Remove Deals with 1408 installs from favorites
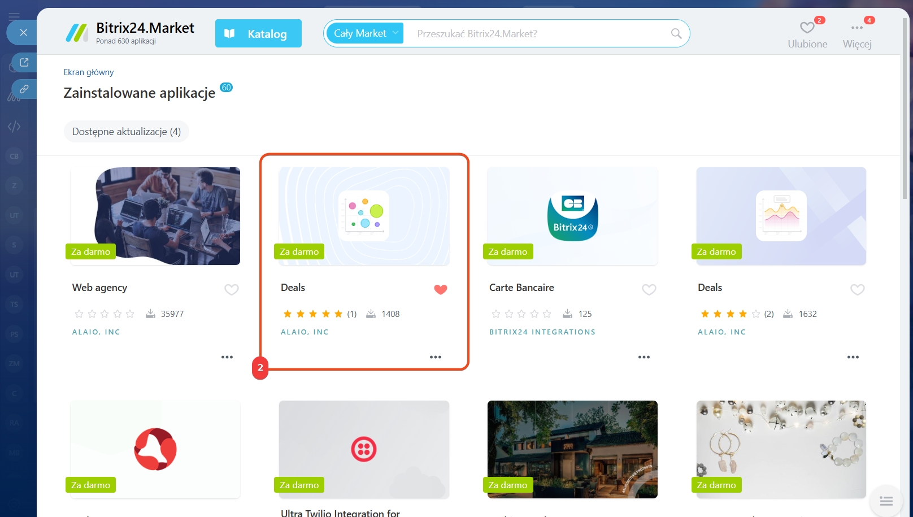Viewport: 913px width, 517px height. (441, 289)
